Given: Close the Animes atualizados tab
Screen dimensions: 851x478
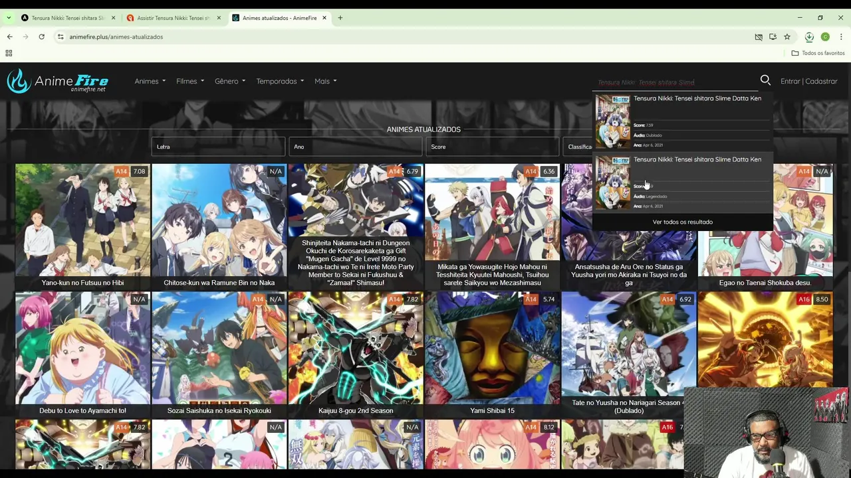Looking at the screenshot, I should click(x=324, y=18).
